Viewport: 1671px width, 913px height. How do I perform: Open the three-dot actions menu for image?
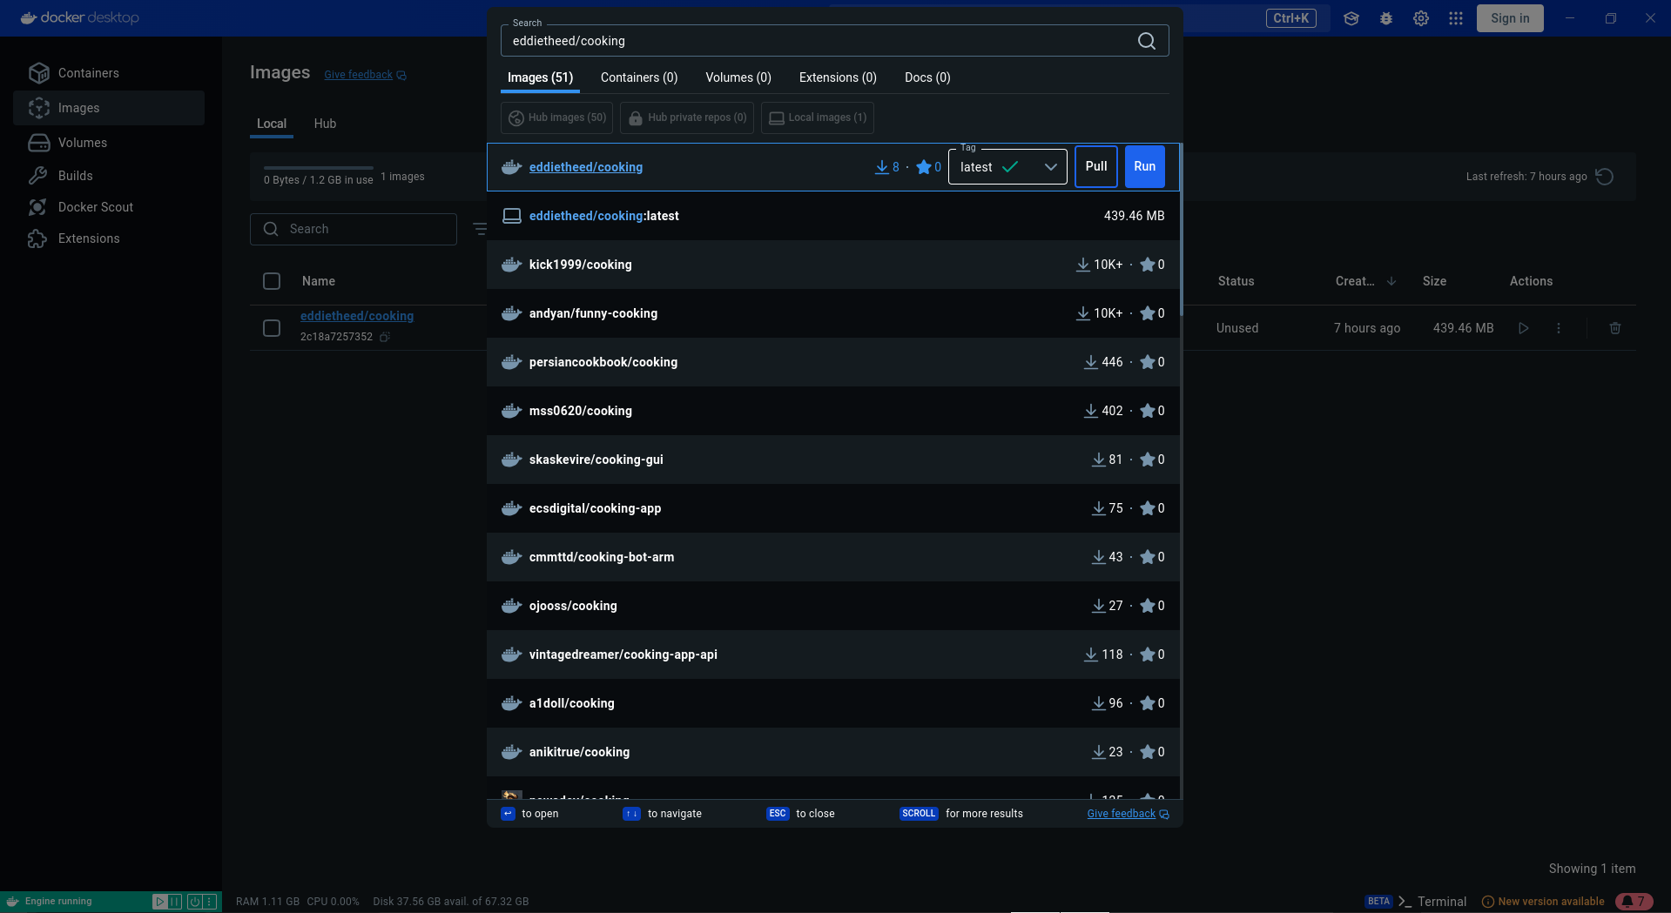[1559, 328]
